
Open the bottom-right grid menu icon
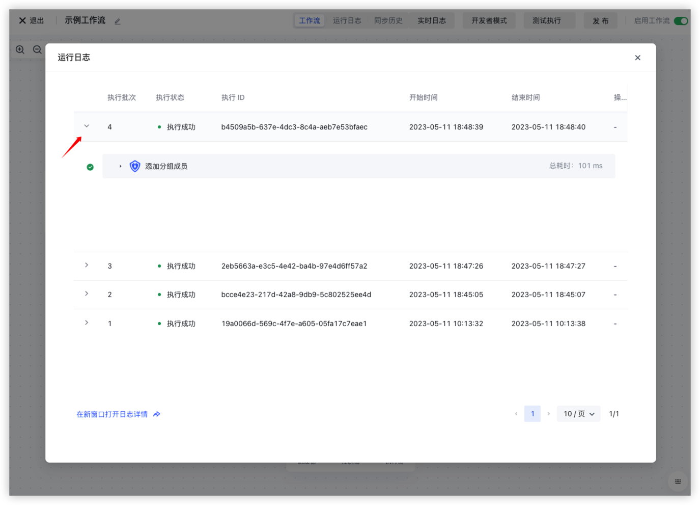[x=678, y=482]
